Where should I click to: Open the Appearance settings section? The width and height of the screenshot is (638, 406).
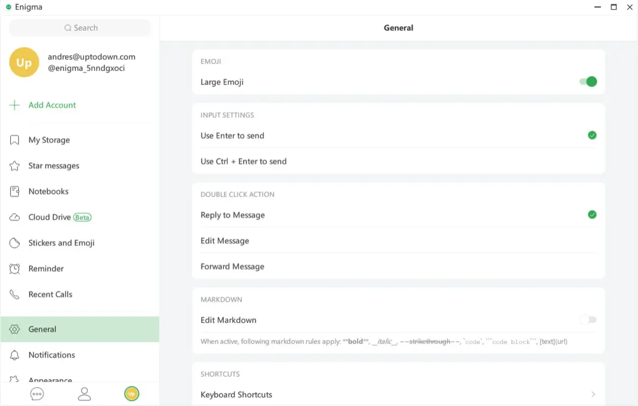tap(50, 380)
